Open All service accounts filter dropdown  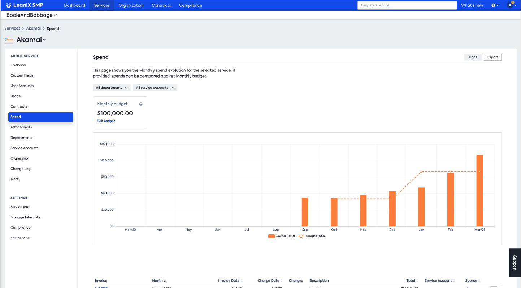coord(155,88)
